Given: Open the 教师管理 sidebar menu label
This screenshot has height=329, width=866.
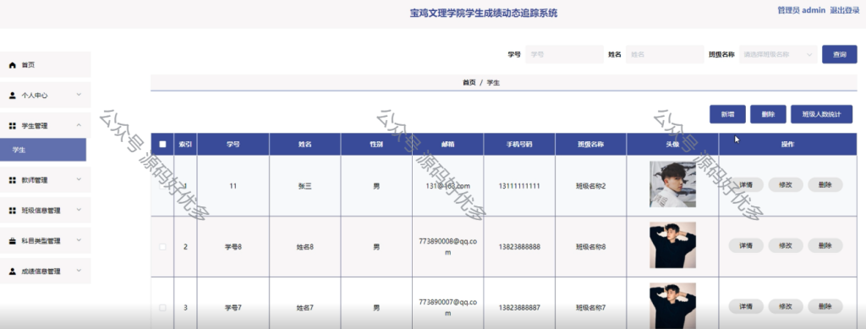Looking at the screenshot, I should click(34, 180).
